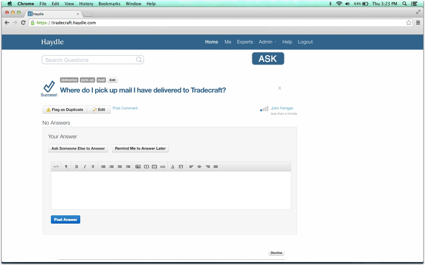This screenshot has height=265, width=425.
Task: Indent the current paragraph
Action: [128, 167]
